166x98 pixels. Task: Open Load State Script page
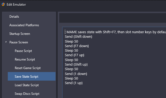27,85
